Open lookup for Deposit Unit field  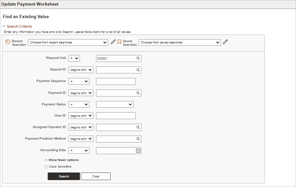click(138, 58)
